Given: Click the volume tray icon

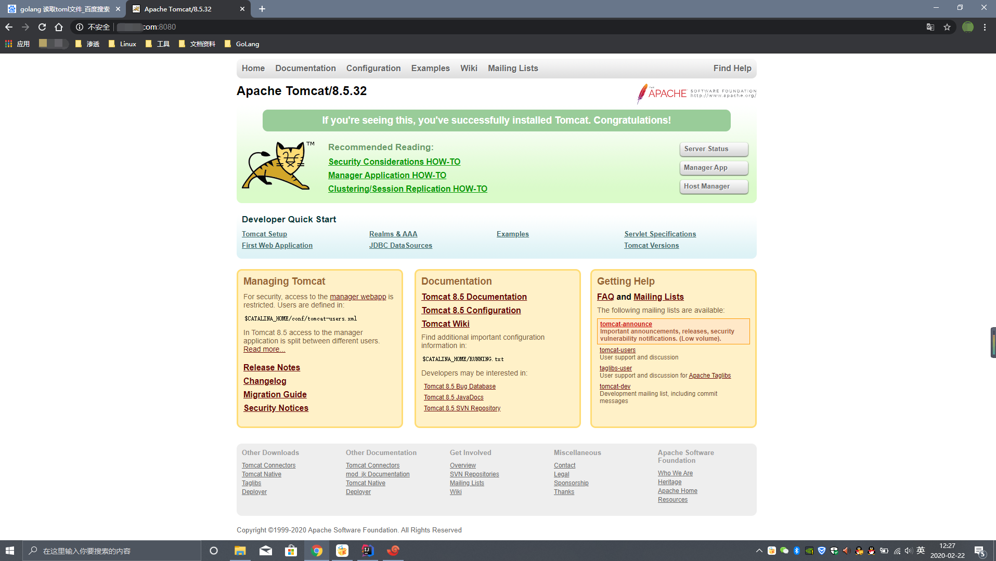Looking at the screenshot, I should (909, 551).
